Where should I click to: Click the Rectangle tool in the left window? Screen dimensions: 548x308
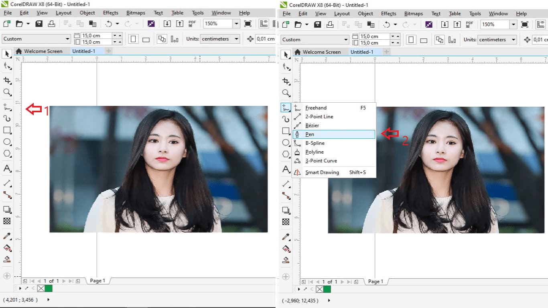[x=7, y=130]
